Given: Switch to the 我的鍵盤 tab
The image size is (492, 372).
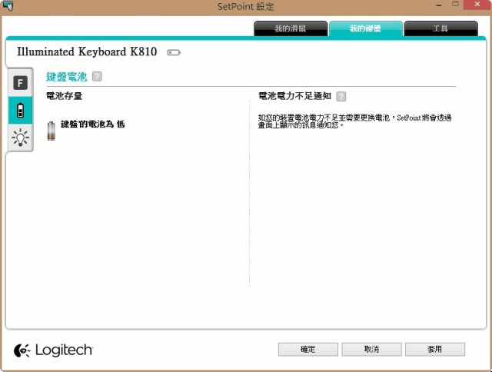Looking at the screenshot, I should pos(366,28).
